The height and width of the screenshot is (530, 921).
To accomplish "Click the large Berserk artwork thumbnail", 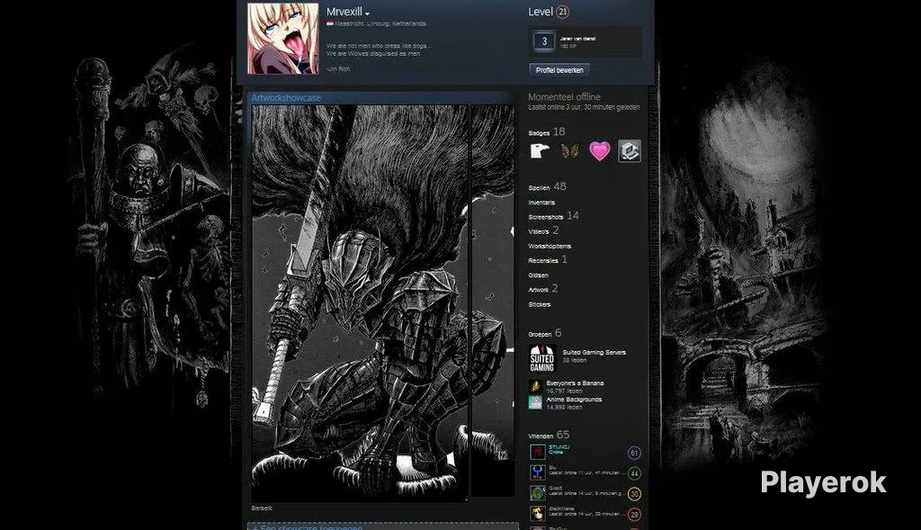I will 360,301.
